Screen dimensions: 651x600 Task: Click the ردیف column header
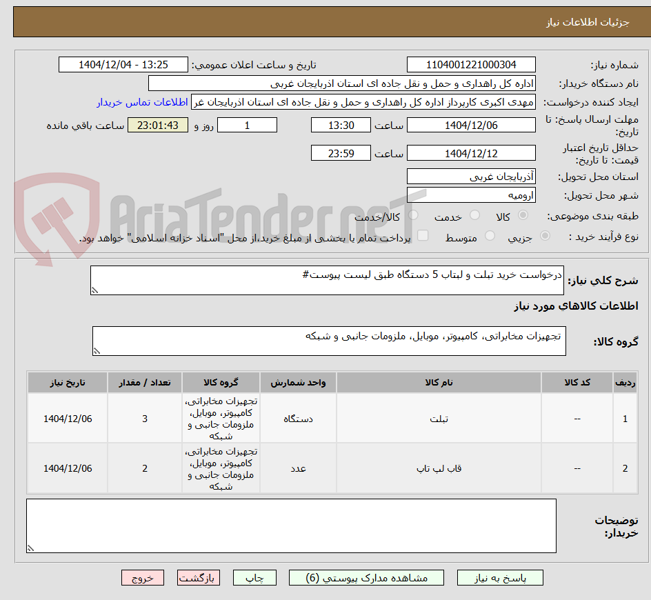tap(625, 383)
